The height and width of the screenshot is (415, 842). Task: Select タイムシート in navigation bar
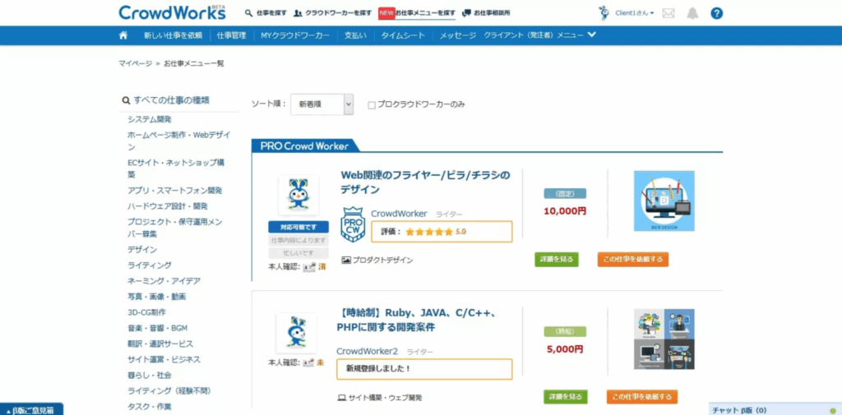[403, 35]
